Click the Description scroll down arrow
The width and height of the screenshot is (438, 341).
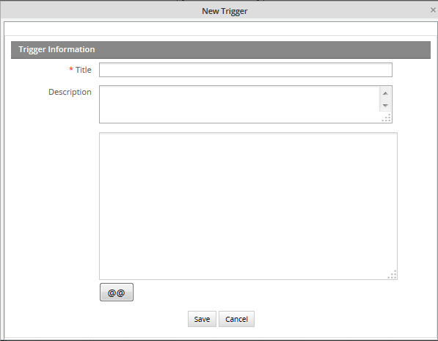pos(385,106)
